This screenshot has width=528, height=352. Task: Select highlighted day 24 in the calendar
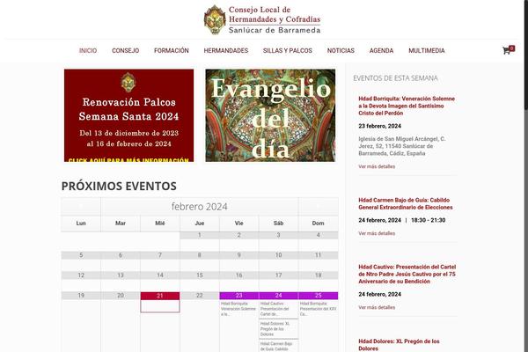pos(278,296)
